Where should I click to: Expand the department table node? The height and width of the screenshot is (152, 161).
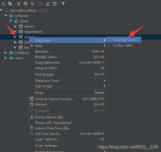tap(15, 32)
